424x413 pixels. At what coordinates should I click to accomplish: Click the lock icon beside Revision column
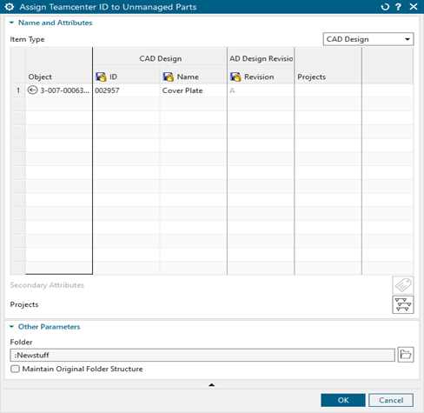[x=235, y=77]
